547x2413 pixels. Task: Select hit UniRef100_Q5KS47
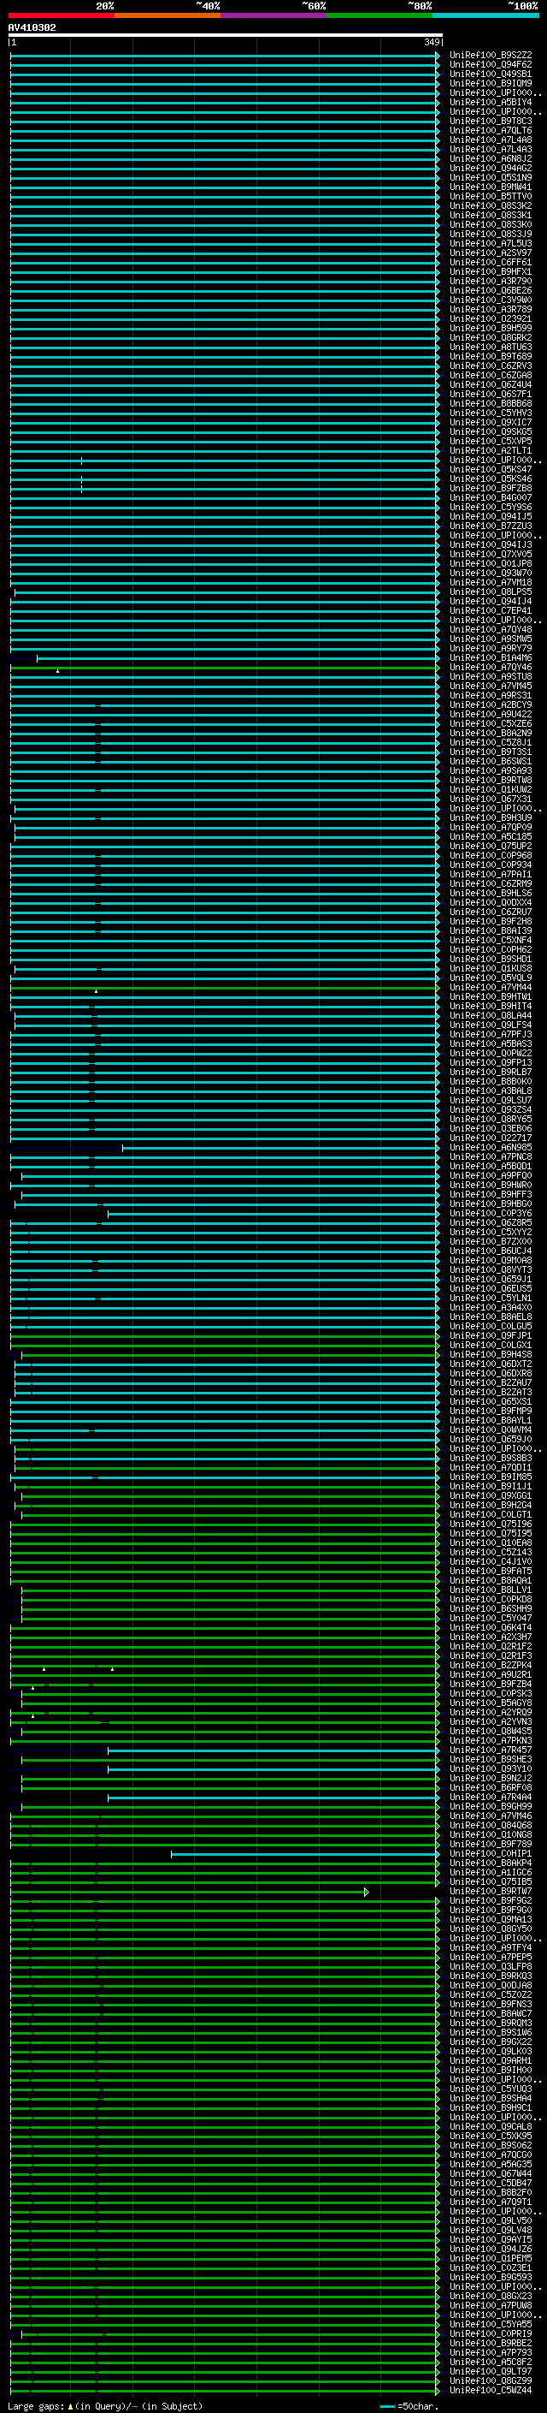490,469
